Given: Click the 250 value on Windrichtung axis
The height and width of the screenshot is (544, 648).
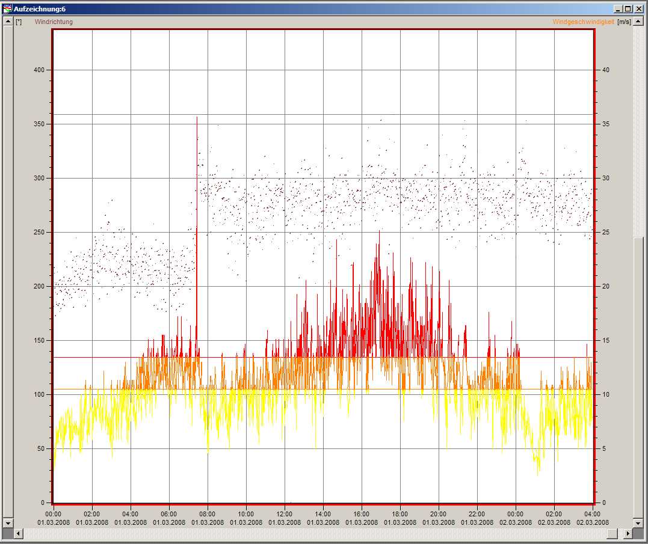Looking at the screenshot, I should tap(39, 233).
